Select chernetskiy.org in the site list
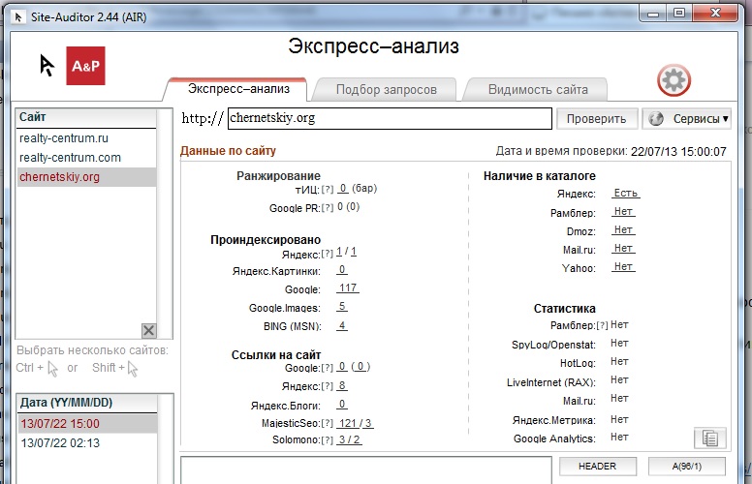 86,177
